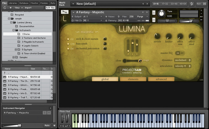209x129 pixels.
Task: Turn the effect mod knob
Action: point(191,36)
